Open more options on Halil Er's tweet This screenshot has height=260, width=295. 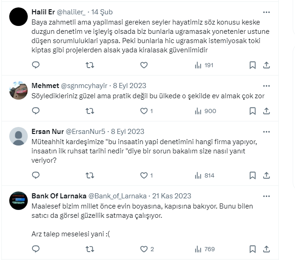pyautogui.click(x=266, y=12)
